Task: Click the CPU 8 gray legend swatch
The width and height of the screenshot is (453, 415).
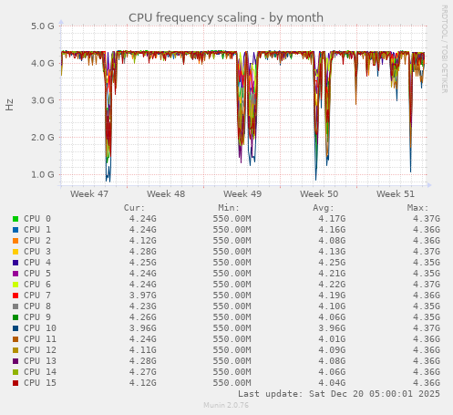Action: [15, 306]
